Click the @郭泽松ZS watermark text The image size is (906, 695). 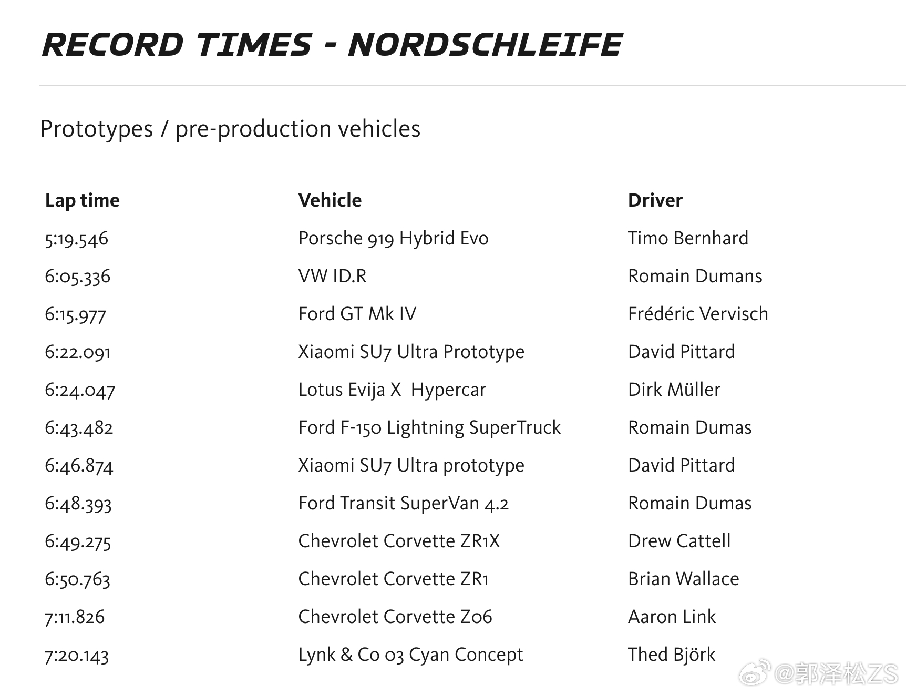[x=836, y=674]
